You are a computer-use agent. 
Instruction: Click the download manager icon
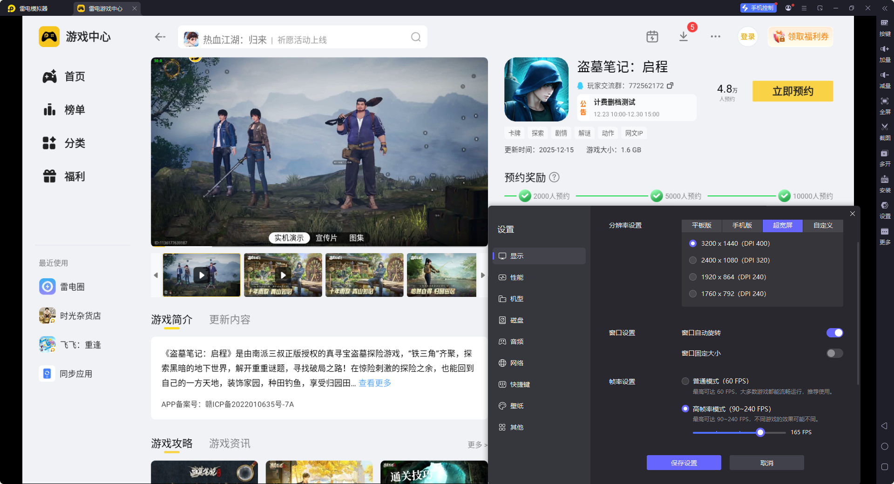[x=683, y=37]
